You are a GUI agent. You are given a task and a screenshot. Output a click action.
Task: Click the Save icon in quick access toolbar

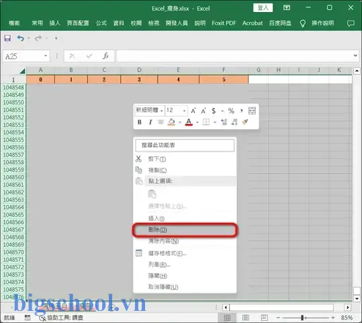(7, 38)
